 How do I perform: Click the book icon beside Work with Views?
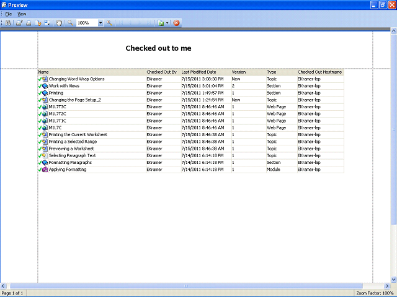coord(45,86)
